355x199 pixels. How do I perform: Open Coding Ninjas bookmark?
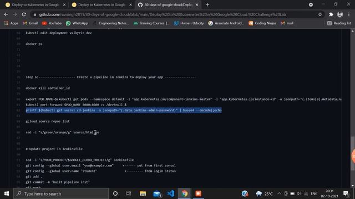[x=262, y=23]
